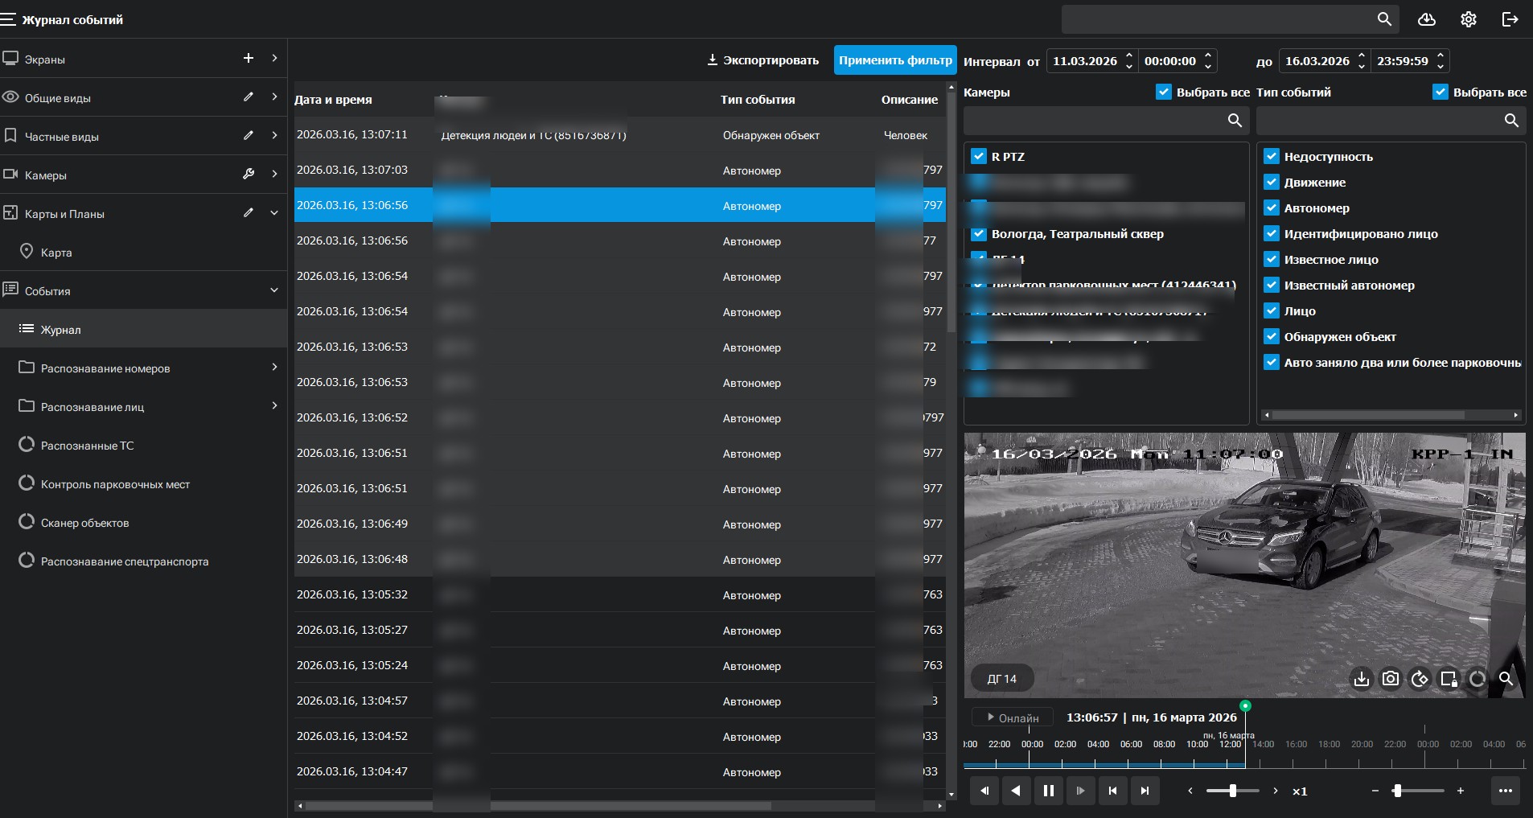Open settings via the gear icon
The width and height of the screenshot is (1533, 818).
[x=1469, y=19]
